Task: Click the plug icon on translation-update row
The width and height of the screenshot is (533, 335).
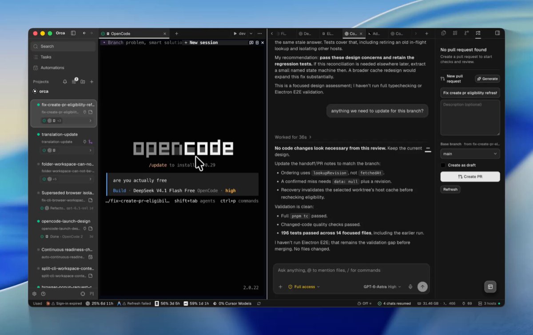Action: [x=84, y=142]
